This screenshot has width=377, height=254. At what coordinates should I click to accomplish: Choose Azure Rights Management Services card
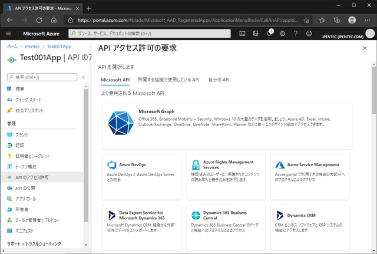(226, 177)
